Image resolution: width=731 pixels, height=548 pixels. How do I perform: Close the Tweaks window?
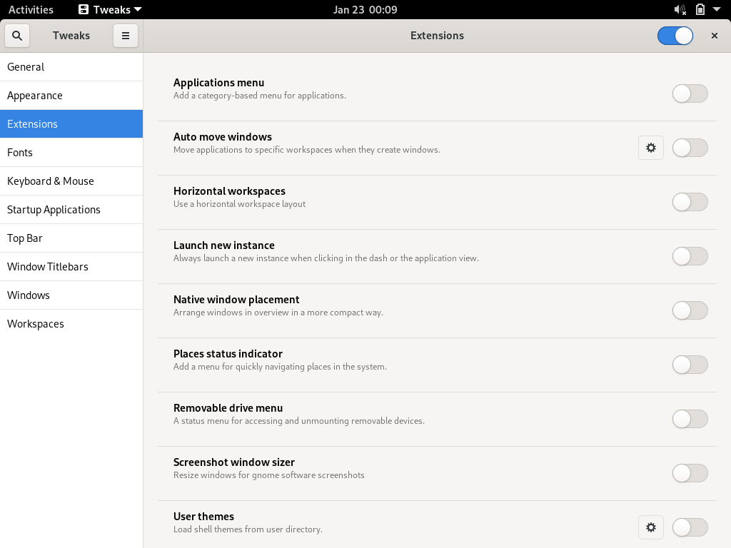pyautogui.click(x=714, y=36)
